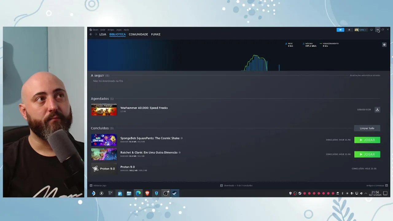Click the OBS tray icon
The height and width of the screenshot is (221, 393).
[295, 193]
